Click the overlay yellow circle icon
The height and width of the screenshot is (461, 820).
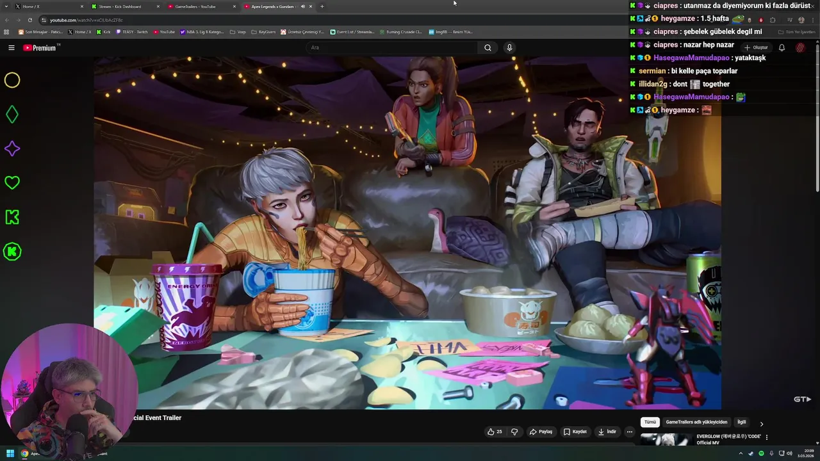tap(12, 80)
